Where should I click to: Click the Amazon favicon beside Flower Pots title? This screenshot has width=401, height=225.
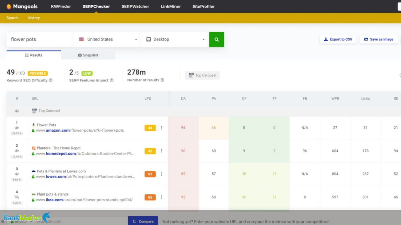tap(34, 125)
